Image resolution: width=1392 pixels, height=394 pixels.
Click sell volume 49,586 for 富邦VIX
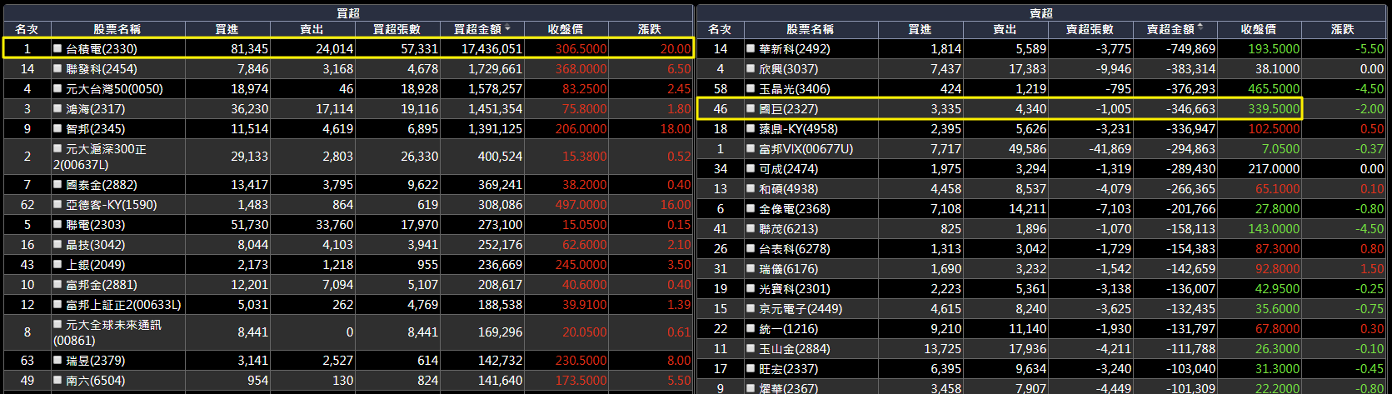click(1027, 149)
